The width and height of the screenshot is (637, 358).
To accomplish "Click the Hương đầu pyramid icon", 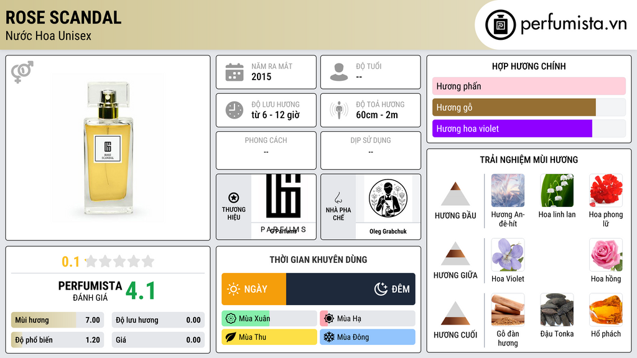I will [455, 194].
